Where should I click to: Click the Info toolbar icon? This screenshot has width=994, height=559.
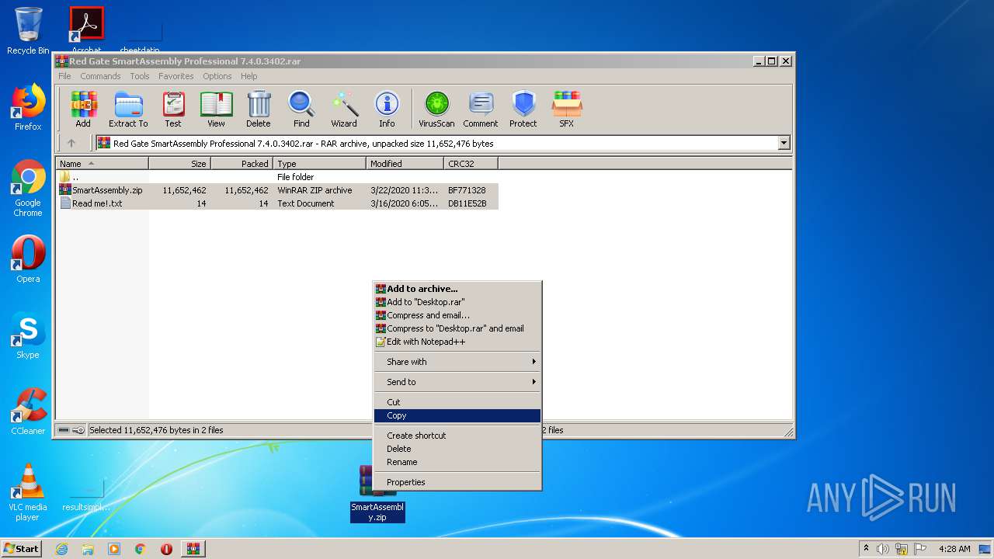click(387, 109)
